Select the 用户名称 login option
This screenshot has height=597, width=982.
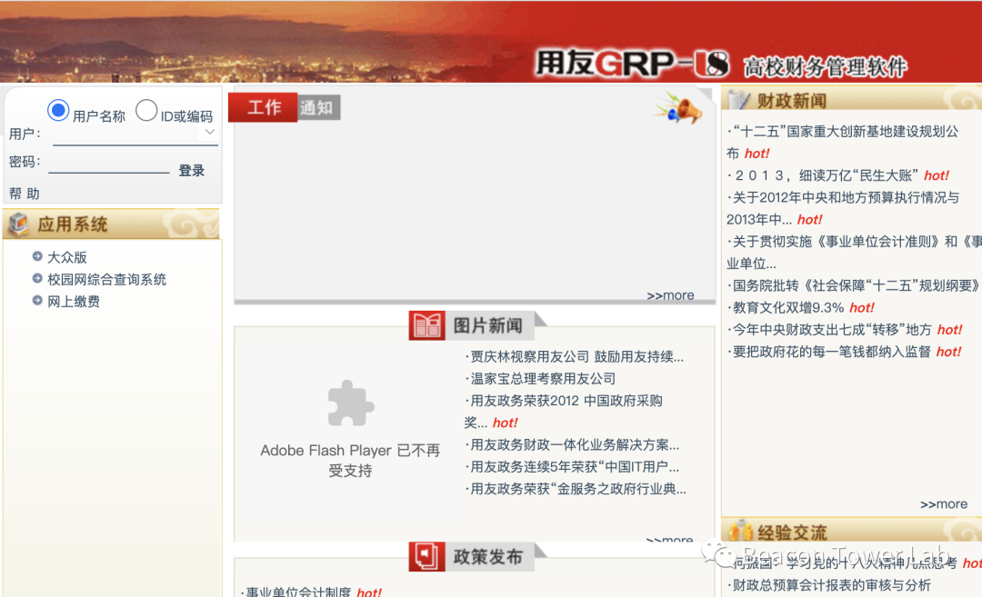57,109
